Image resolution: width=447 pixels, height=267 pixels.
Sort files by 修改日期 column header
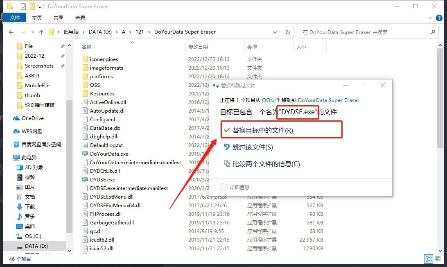coord(198,47)
